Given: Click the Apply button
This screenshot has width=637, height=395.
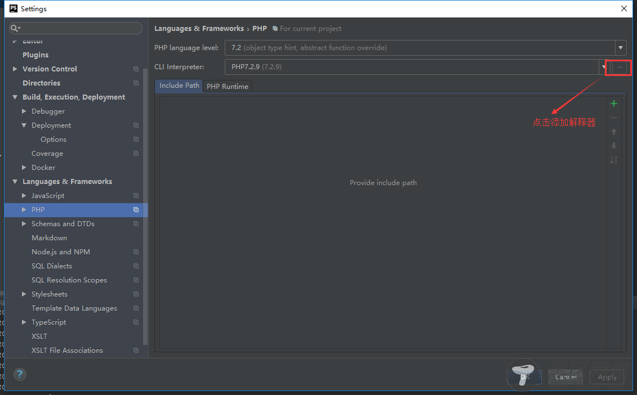Looking at the screenshot, I should (x=607, y=377).
